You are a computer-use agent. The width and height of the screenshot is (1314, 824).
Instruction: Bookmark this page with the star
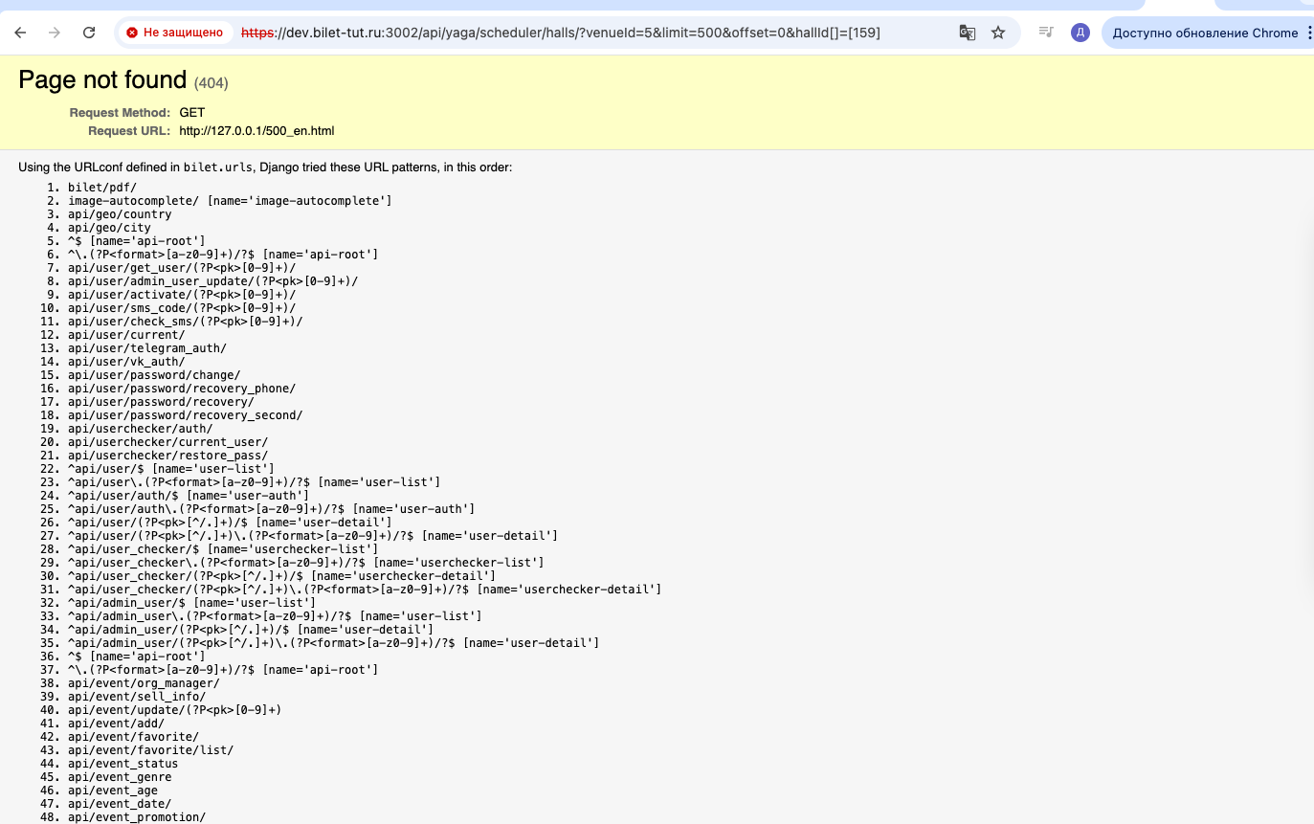tap(998, 33)
